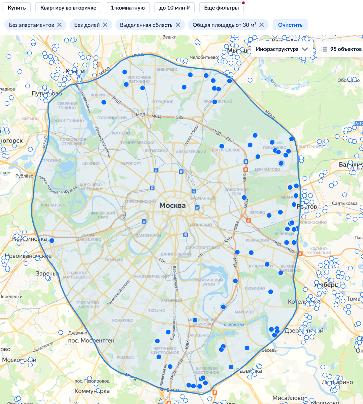Open the '1-комнатную' rooms dropdown
Screen dimensions: 363x404
[x=128, y=8]
